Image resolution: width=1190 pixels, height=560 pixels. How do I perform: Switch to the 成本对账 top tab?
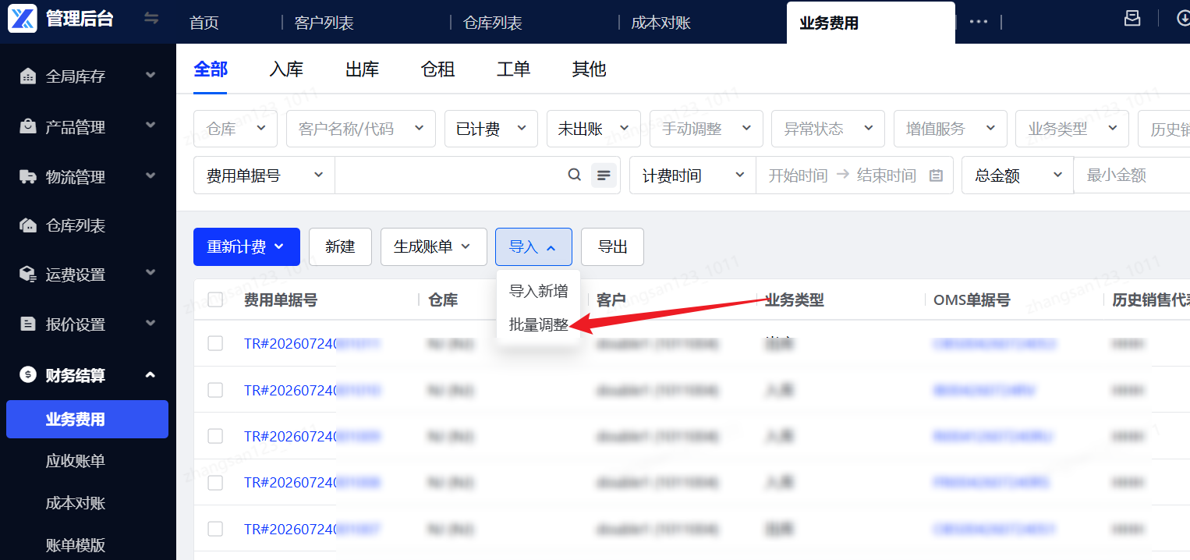pos(661,23)
